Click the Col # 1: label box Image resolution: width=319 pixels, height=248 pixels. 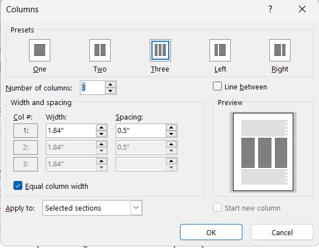click(x=26, y=131)
